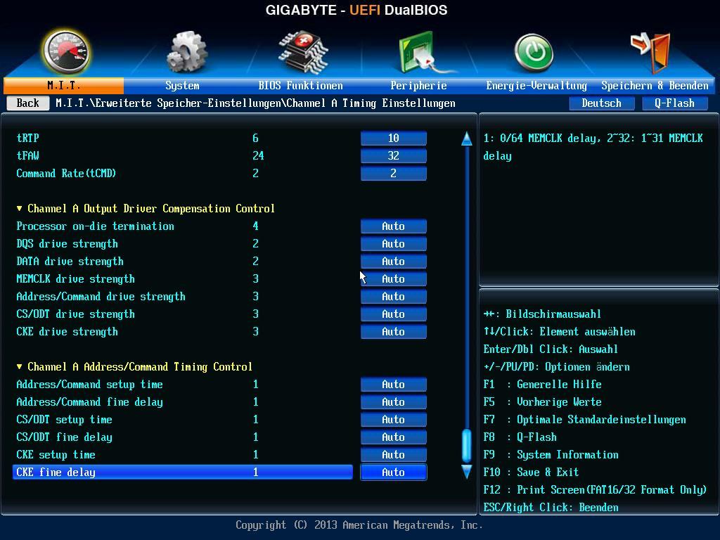The image size is (720, 540).
Task: Open DQS drive strength Auto field
Action: click(394, 243)
